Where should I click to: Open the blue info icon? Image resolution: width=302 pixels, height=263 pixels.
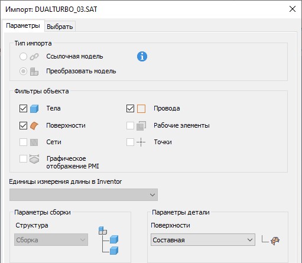pyautogui.click(x=142, y=57)
